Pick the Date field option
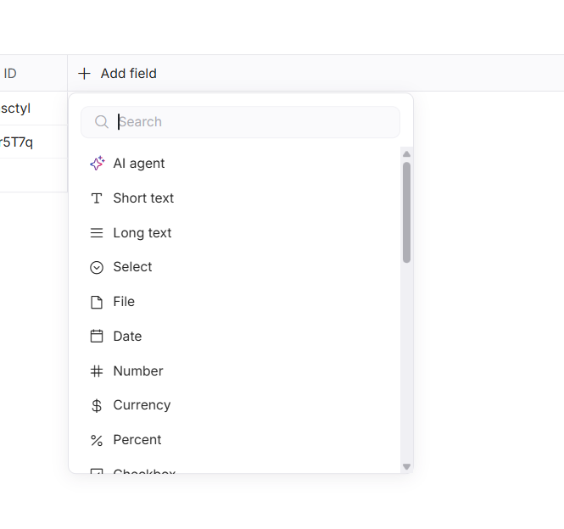 127,337
